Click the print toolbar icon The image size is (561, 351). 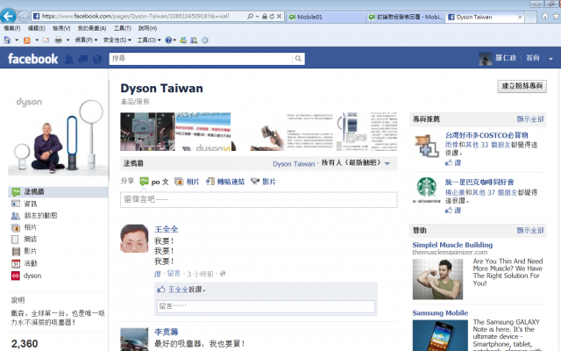pos(58,40)
